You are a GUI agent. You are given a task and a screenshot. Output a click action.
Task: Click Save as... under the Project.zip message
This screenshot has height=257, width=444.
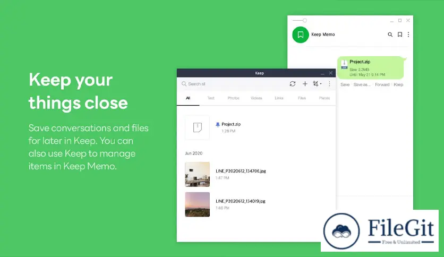coord(362,84)
